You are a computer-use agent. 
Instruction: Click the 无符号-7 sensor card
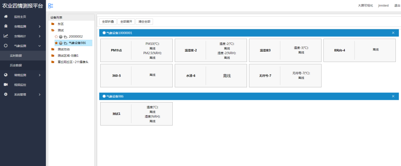(x=285, y=76)
